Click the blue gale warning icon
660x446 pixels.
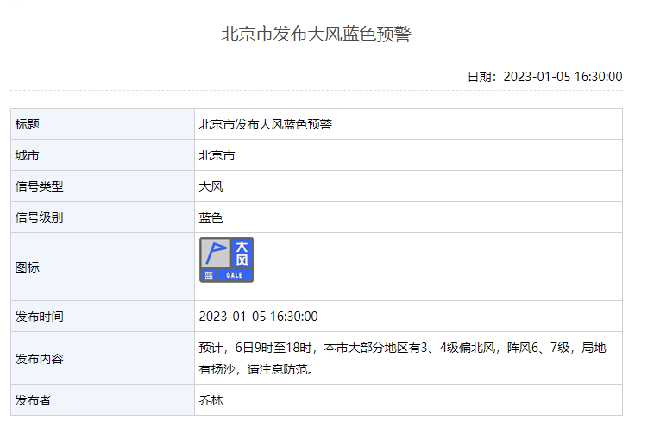pyautogui.click(x=226, y=260)
